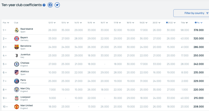This screenshot has width=209, height=111.
Task: Click the Barcelona club crest
Action: click(17, 47)
